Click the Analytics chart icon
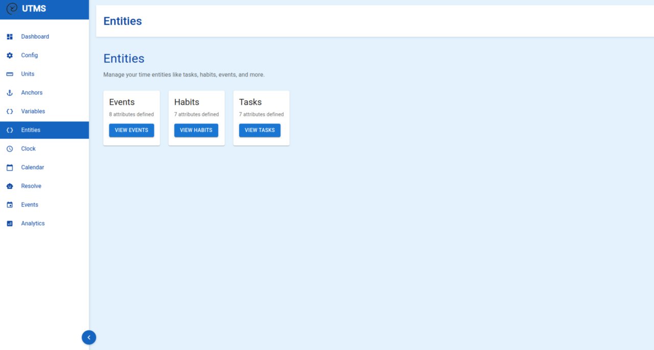This screenshot has width=654, height=350. pos(9,223)
